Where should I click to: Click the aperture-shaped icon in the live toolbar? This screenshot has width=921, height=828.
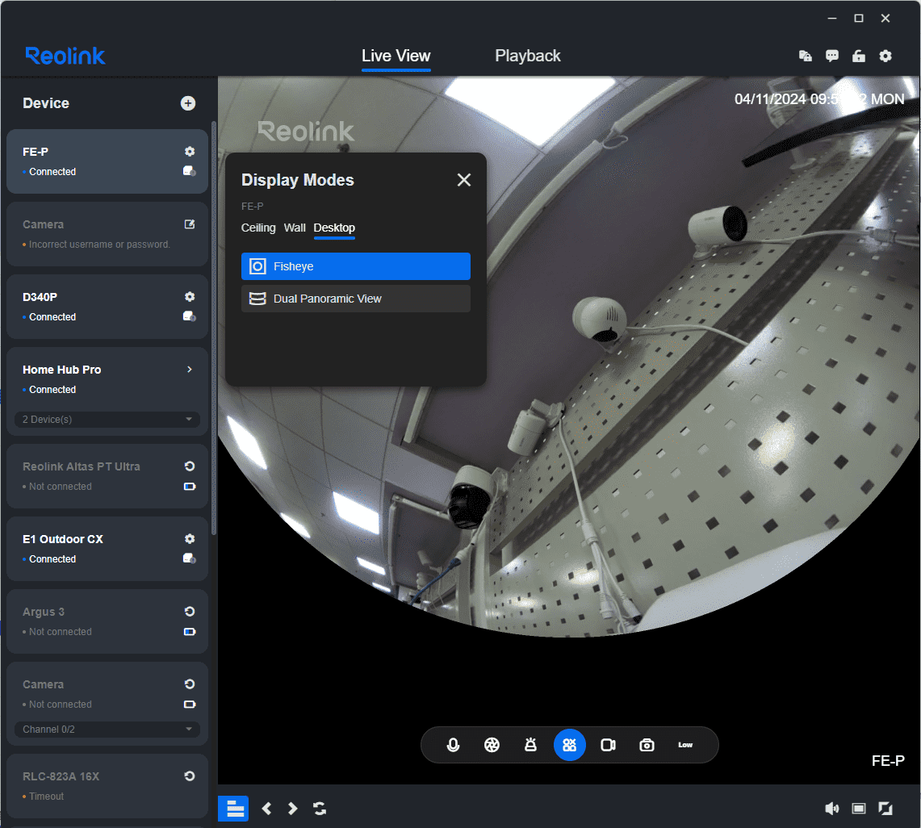[x=492, y=745]
